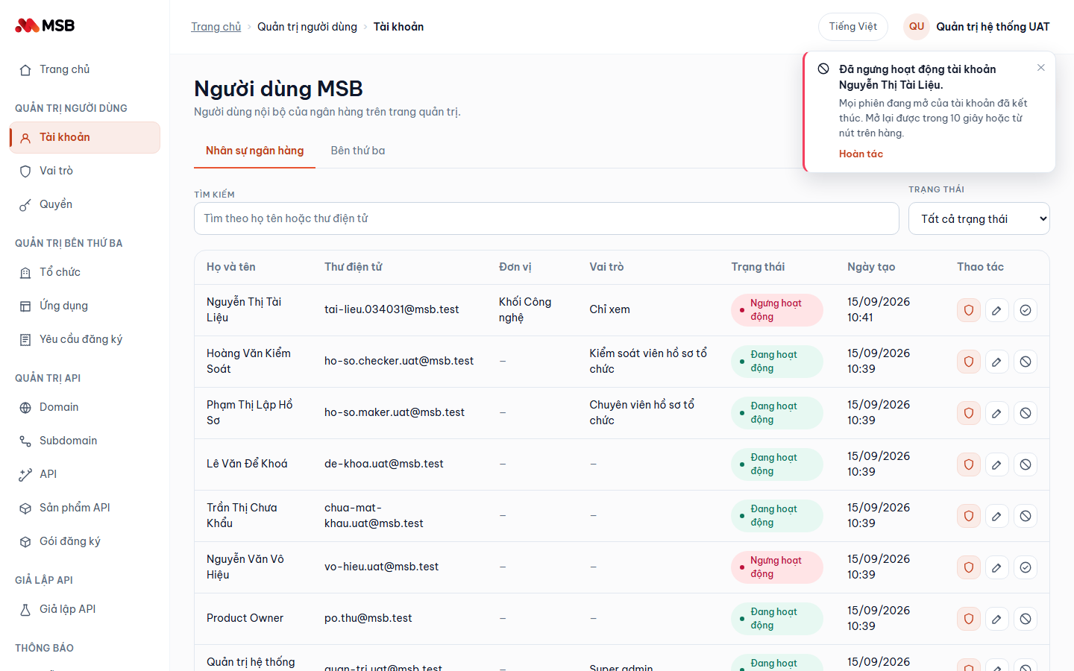Open Giả lập API sidebar item
Image resolution: width=1074 pixels, height=671 pixels.
(85, 609)
